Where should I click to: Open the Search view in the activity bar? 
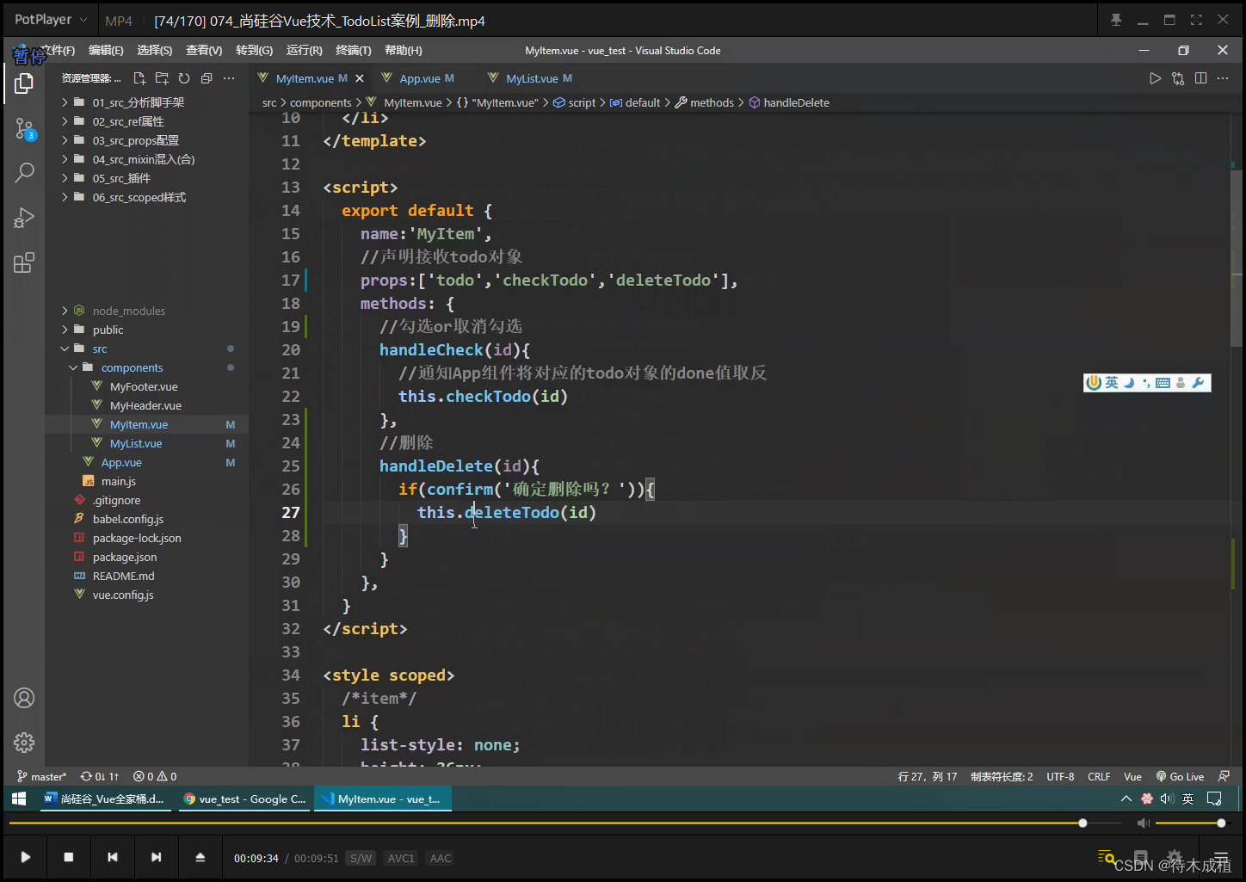[x=24, y=173]
